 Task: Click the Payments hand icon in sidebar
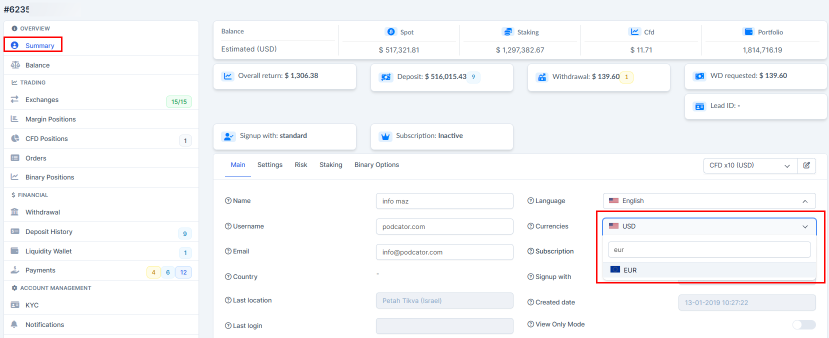15,270
